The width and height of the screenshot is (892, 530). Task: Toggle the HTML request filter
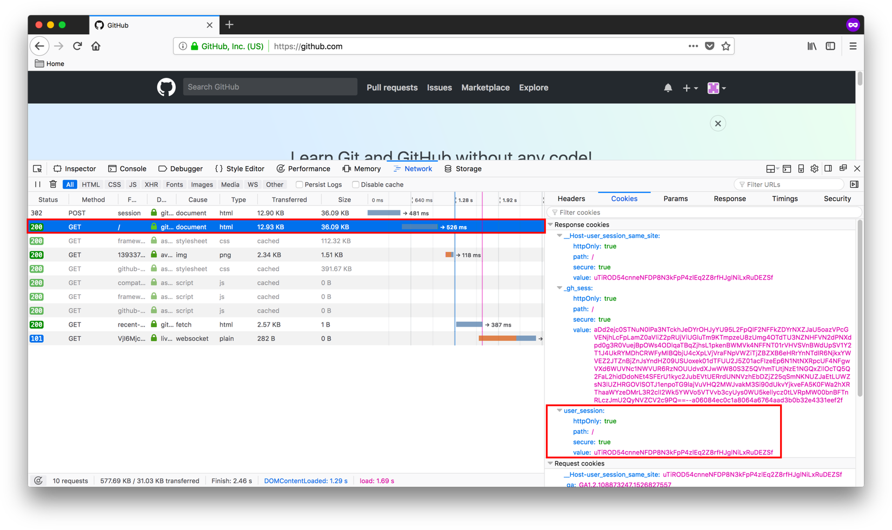tap(91, 184)
